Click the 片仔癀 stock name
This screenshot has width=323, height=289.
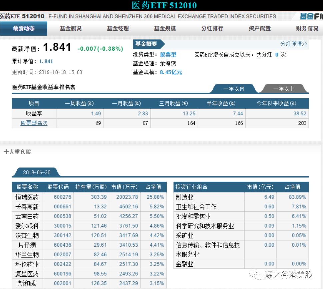click(27, 245)
